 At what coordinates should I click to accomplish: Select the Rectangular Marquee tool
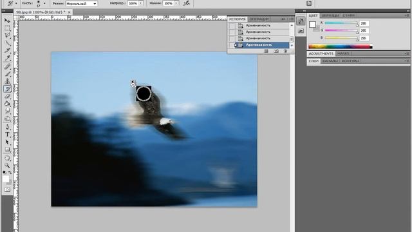pyautogui.click(x=7, y=28)
